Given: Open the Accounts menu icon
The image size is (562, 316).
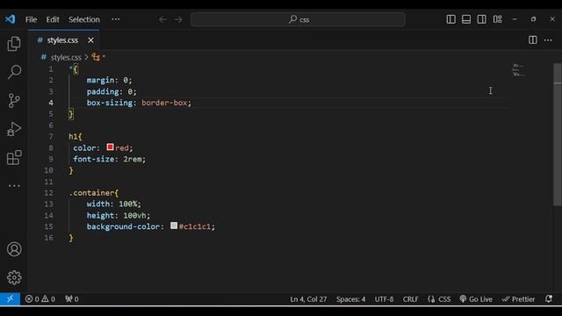Looking at the screenshot, I should (14, 249).
